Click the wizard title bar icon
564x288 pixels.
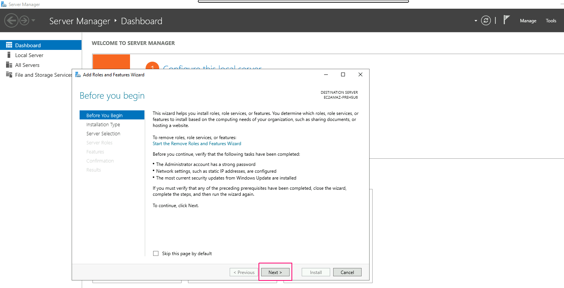[78, 74]
